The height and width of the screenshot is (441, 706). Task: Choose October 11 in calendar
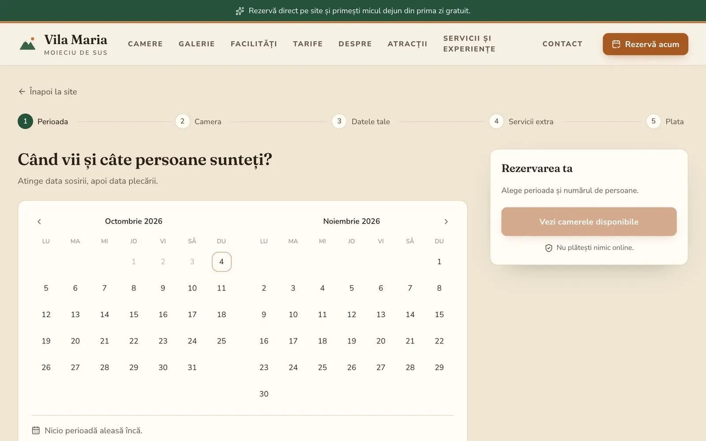[x=222, y=288]
